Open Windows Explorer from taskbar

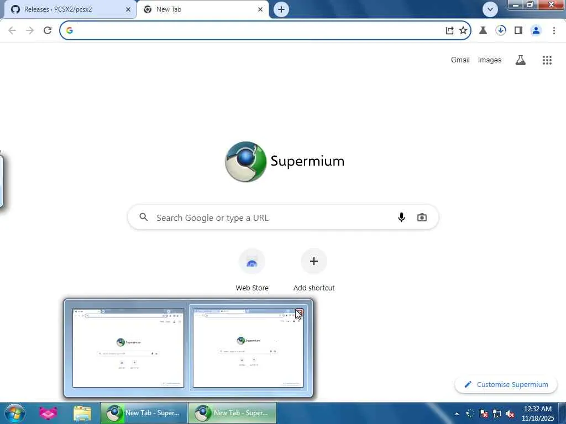pos(82,413)
